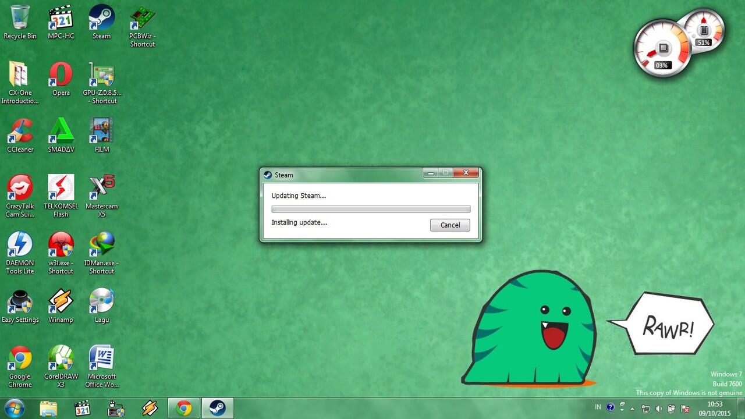This screenshot has width=745, height=419.
Task: Open Winamp from the taskbar
Action: 150,409
